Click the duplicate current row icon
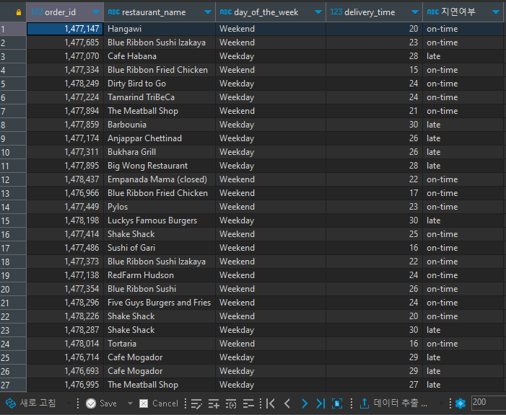 [231, 403]
